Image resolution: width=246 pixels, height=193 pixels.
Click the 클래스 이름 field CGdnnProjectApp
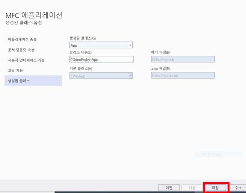click(x=101, y=59)
